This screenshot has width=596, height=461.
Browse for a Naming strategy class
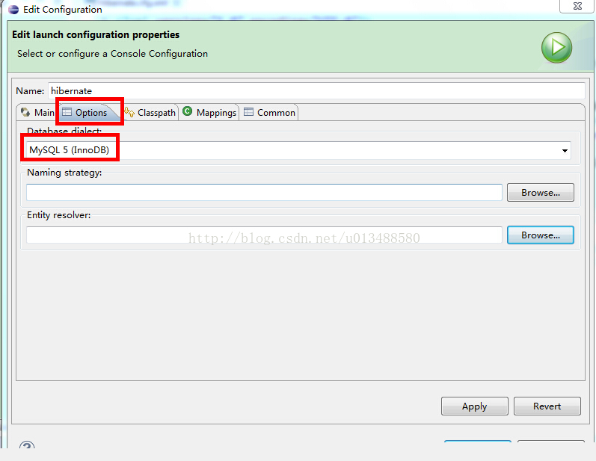click(541, 193)
